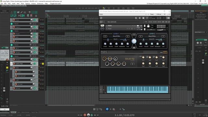Viewport: 208px width, 117px height.
Task: Click the '+' button next to preset dropdown
Action: click(x=148, y=14)
